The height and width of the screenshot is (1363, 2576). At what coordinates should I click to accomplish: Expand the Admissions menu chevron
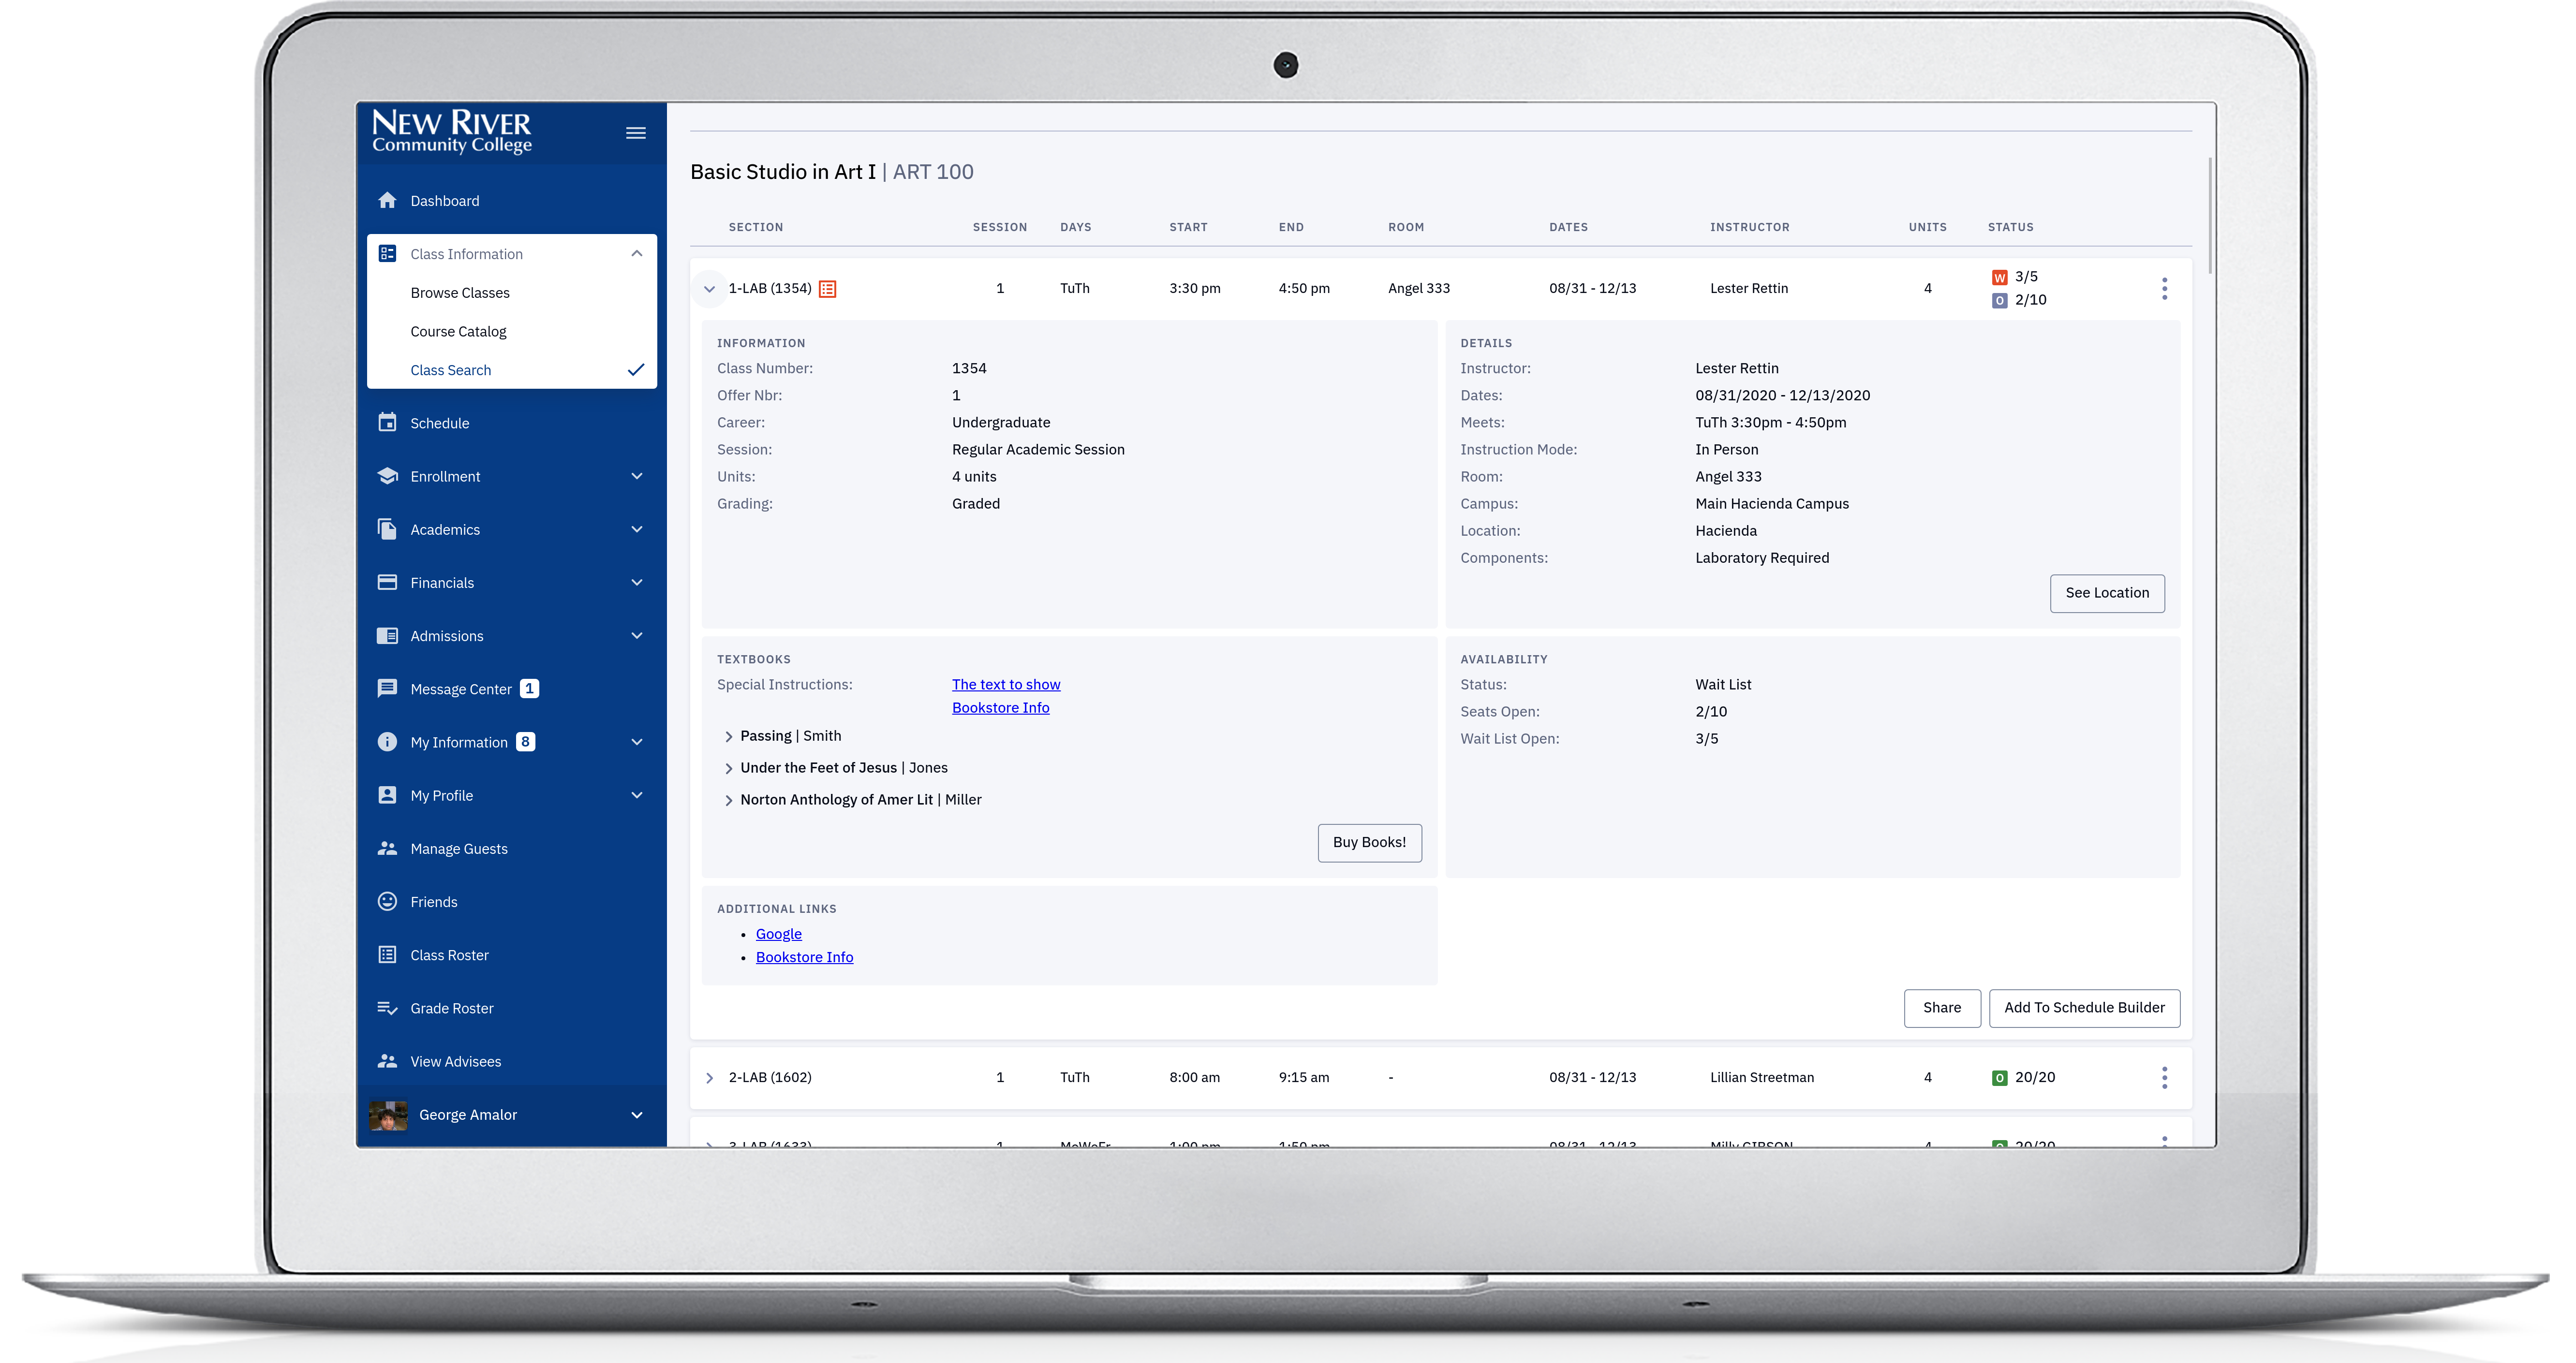(x=636, y=635)
